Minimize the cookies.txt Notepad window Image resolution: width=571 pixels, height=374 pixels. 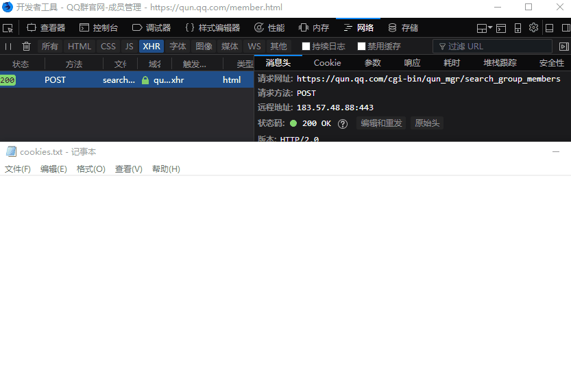tap(556, 151)
